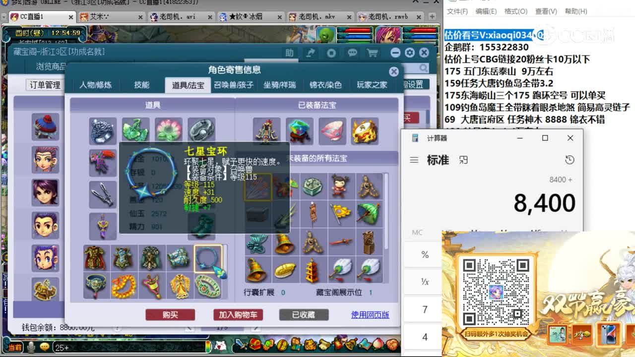Click the red 购买 button
Viewport: 635px width, 357px height.
coord(170,315)
